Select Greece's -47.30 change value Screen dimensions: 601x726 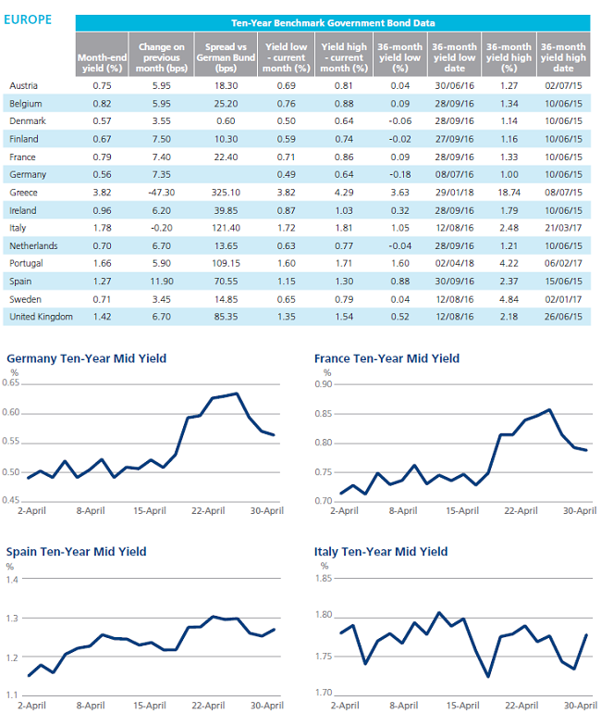point(161,193)
